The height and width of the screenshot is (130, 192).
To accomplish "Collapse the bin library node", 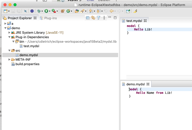I will 13,41.
